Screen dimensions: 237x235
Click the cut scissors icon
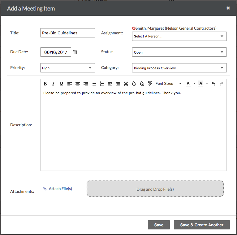coord(126,84)
